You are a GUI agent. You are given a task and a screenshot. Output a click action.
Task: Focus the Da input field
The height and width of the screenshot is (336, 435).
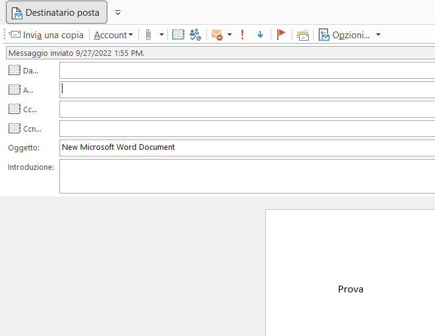pos(247,70)
